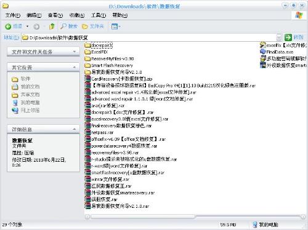The image size is (308, 230).
Task: Select powerdatarecovery4数据恢复.rar file
Action: coord(121,146)
